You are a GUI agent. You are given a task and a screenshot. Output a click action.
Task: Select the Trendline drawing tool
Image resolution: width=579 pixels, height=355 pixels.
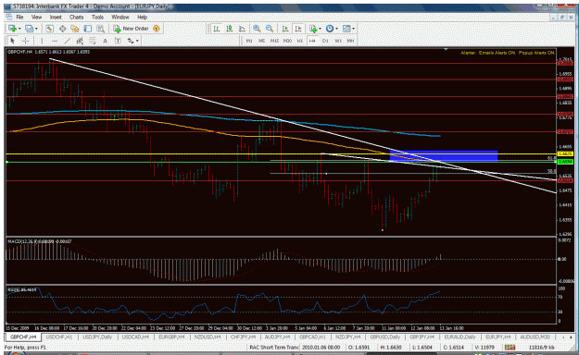pyautogui.click(x=68, y=41)
